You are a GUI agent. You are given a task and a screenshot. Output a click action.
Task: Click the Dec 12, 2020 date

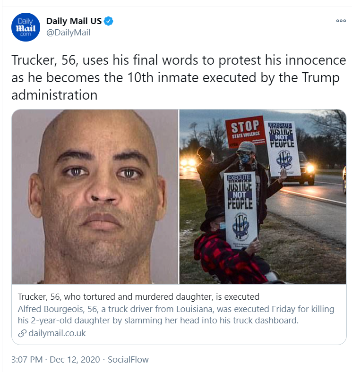tap(75, 359)
